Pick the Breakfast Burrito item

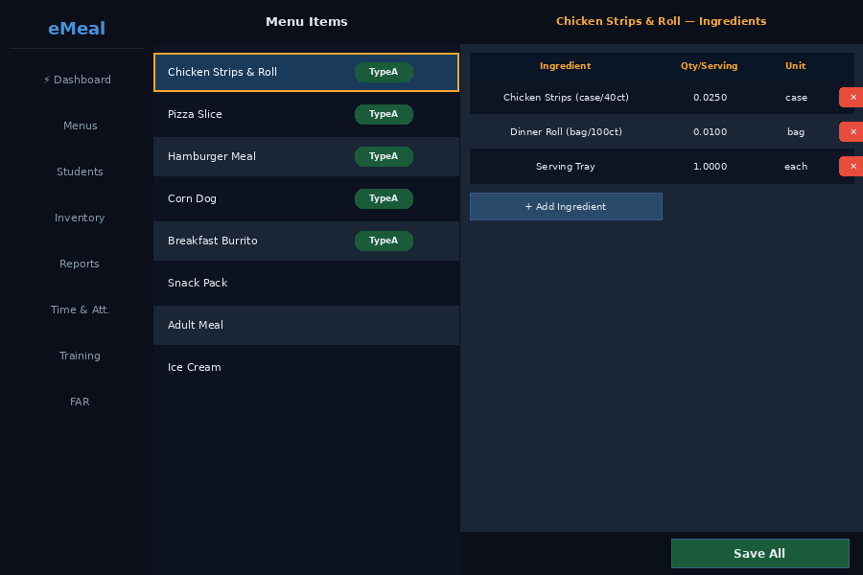(306, 241)
